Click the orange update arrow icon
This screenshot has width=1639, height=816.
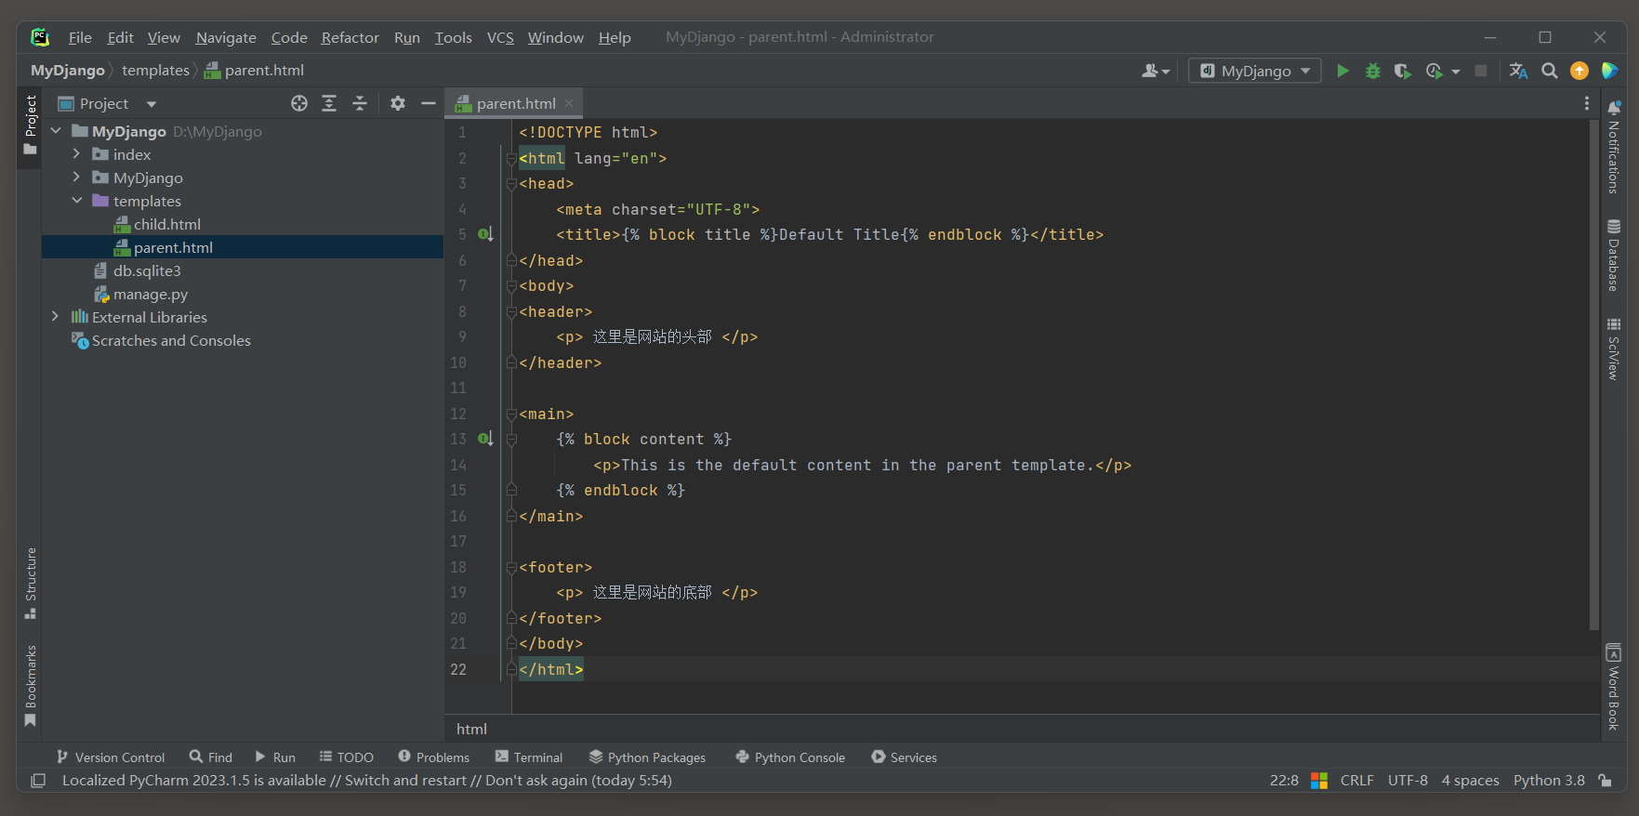coord(1580,71)
